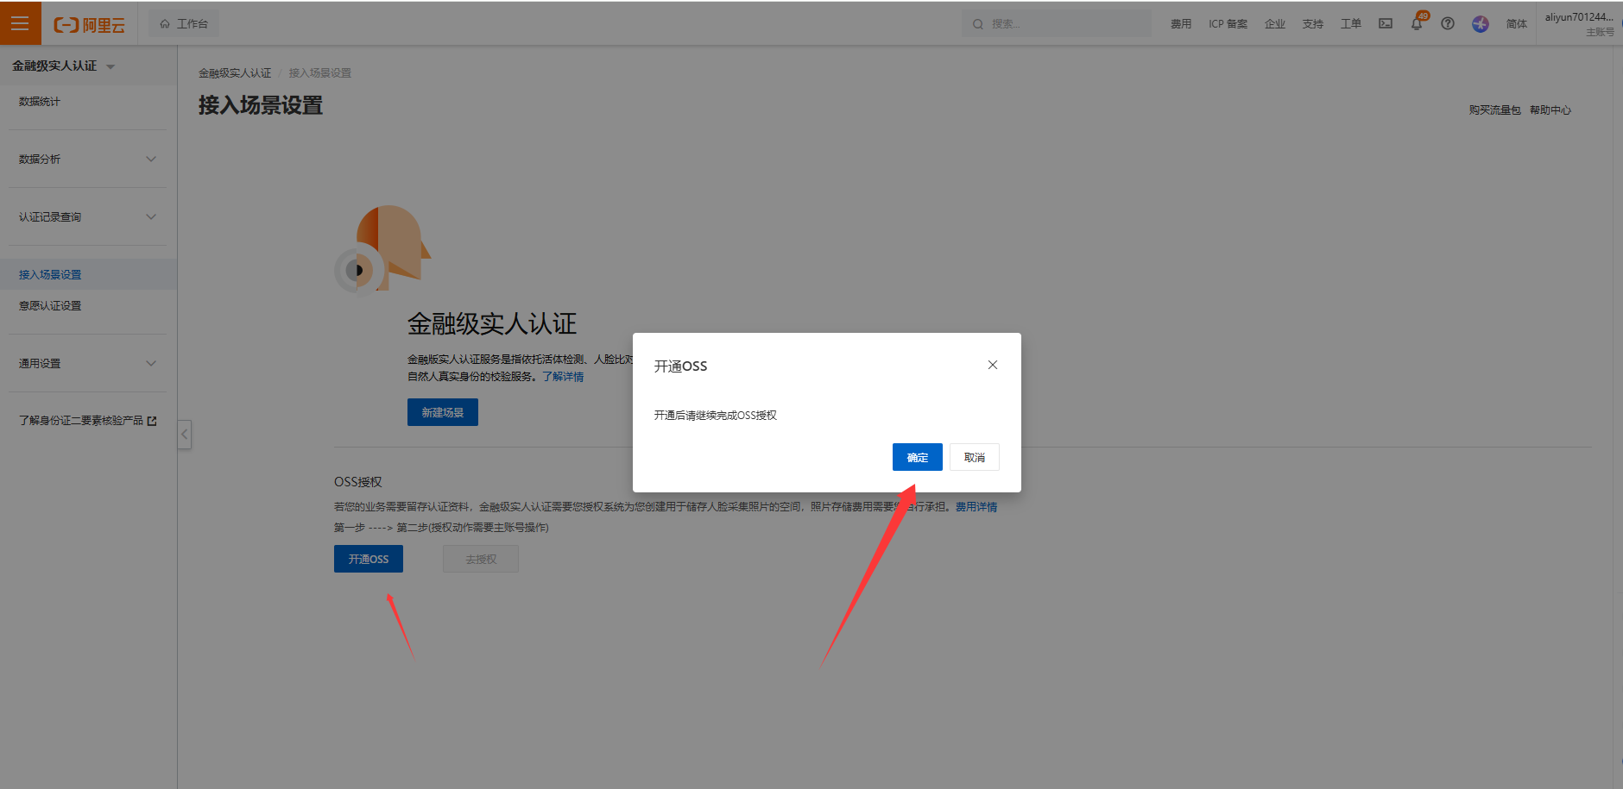
Task: Expand the 认证记录查询 sidebar section
Action: point(86,216)
